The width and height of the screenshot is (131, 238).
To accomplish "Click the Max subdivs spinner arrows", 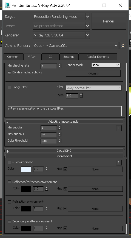I will (60, 134).
